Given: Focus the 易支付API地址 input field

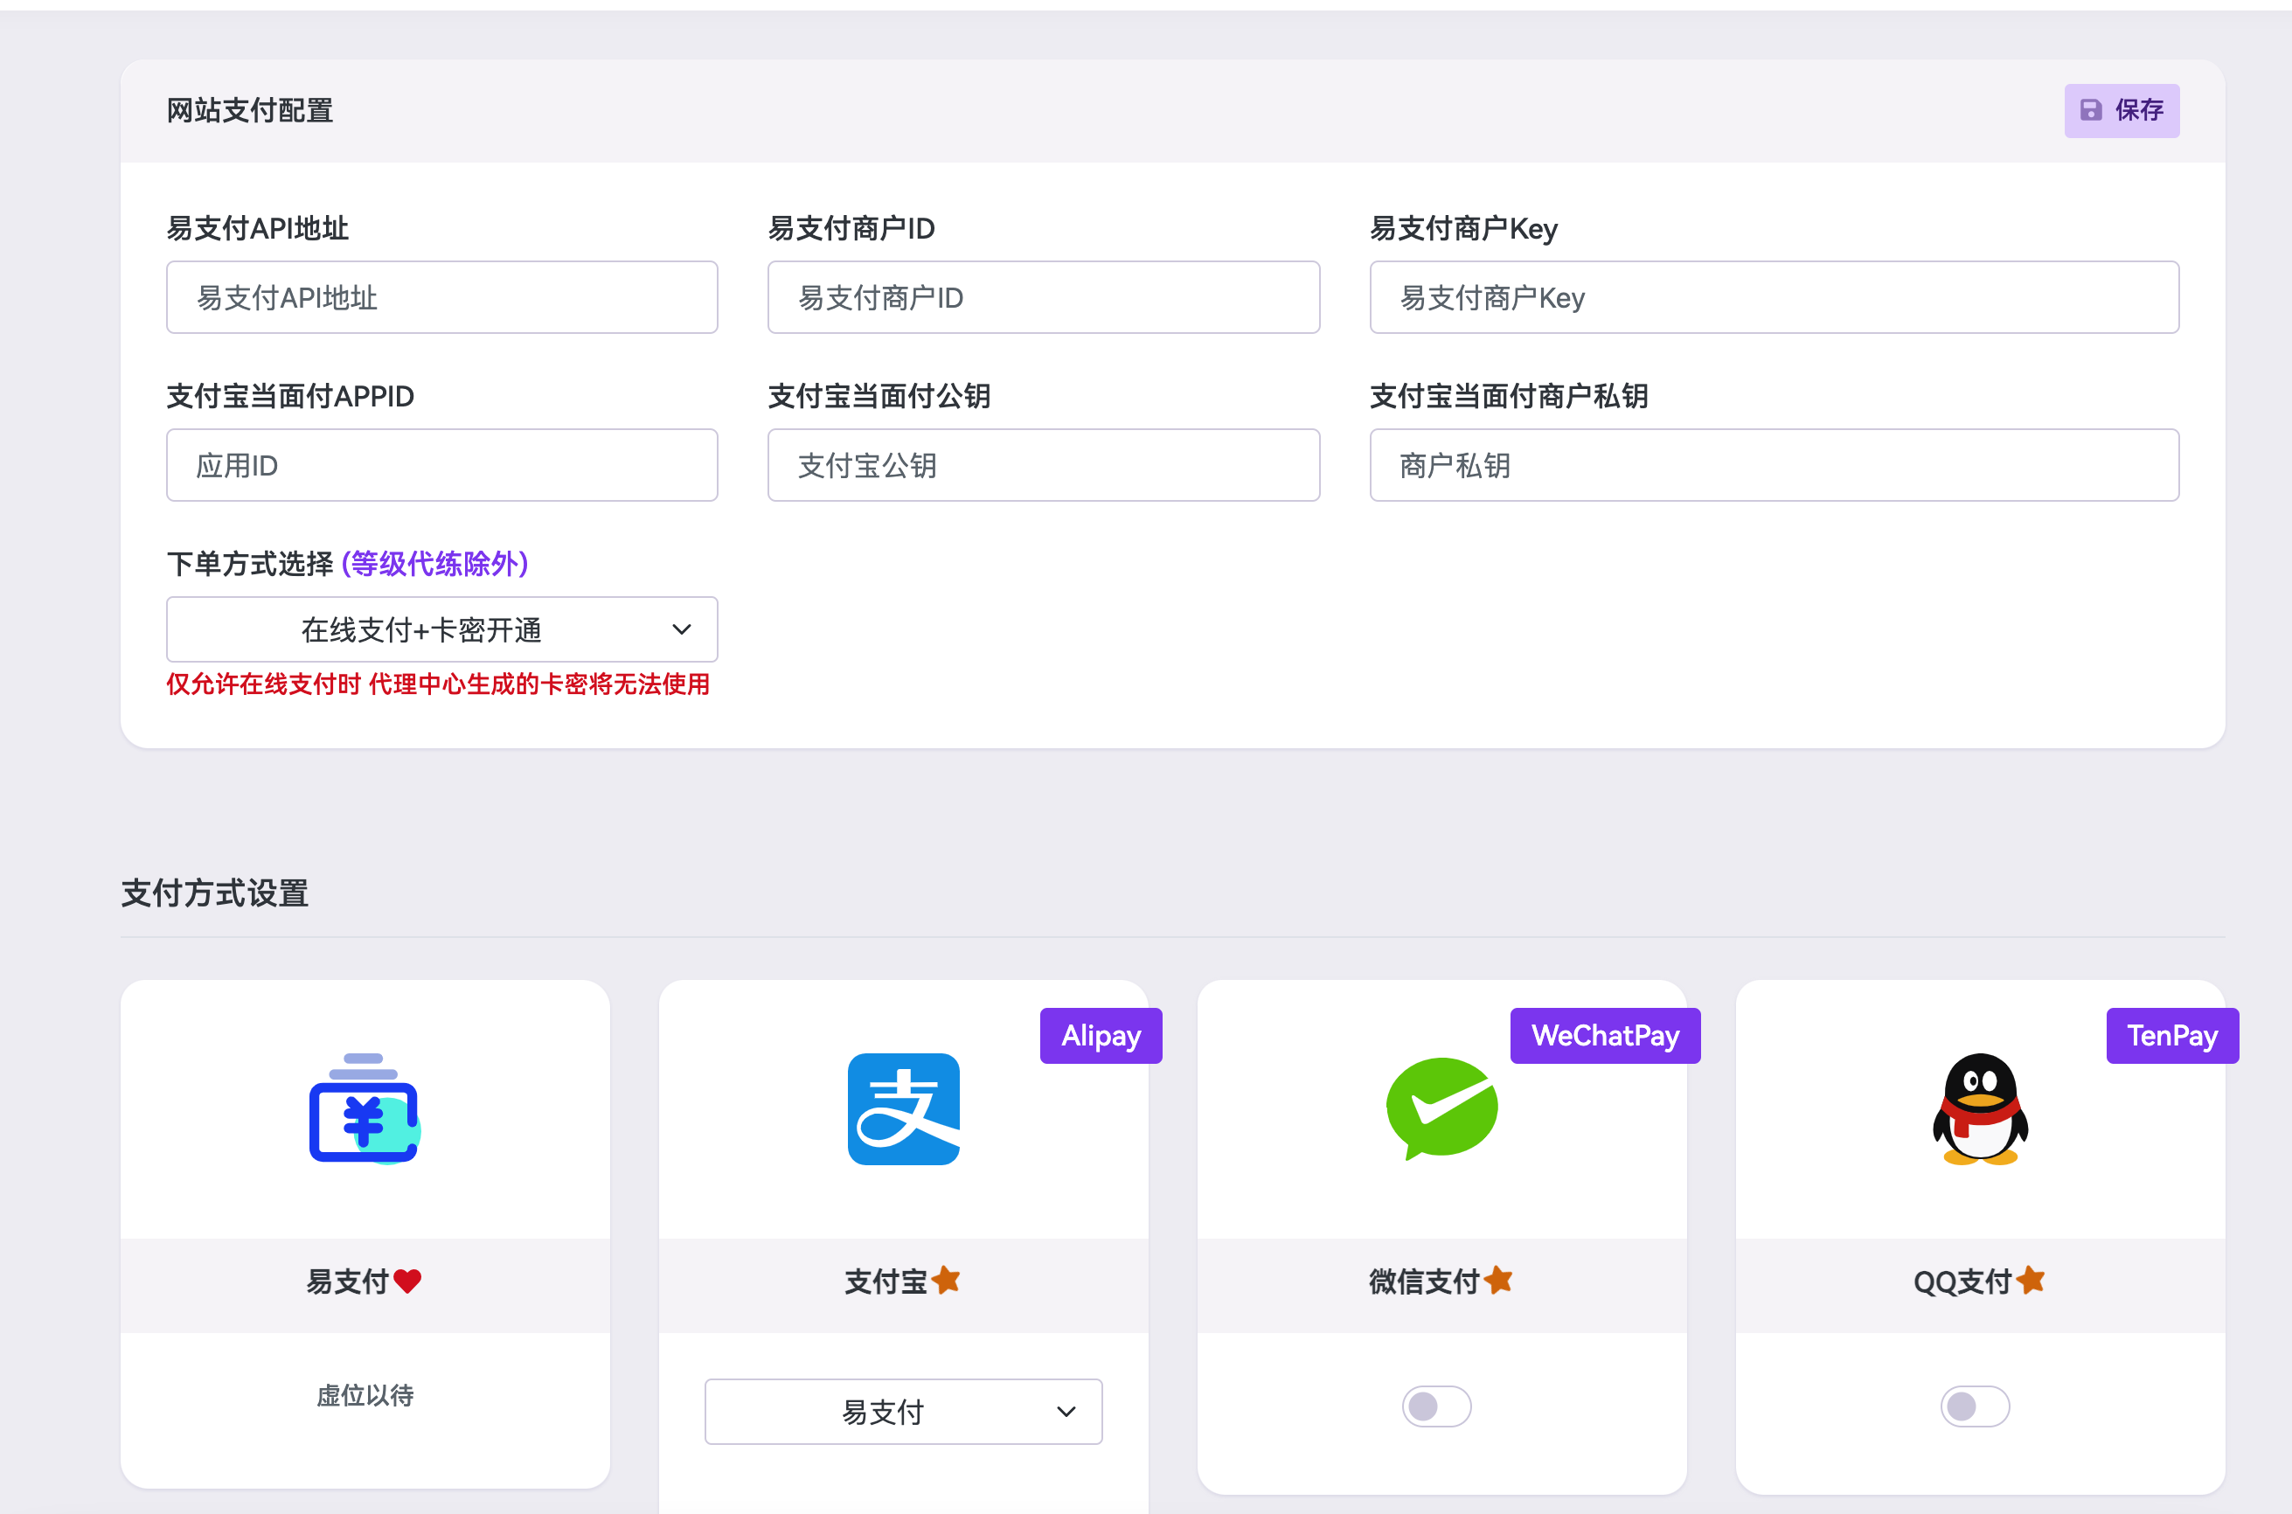Looking at the screenshot, I should 441,297.
